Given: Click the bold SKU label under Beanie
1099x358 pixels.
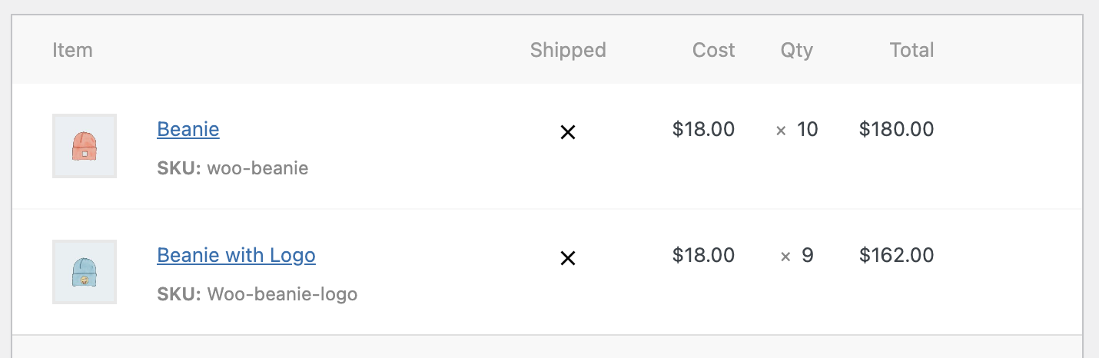Looking at the screenshot, I should pyautogui.click(x=178, y=168).
